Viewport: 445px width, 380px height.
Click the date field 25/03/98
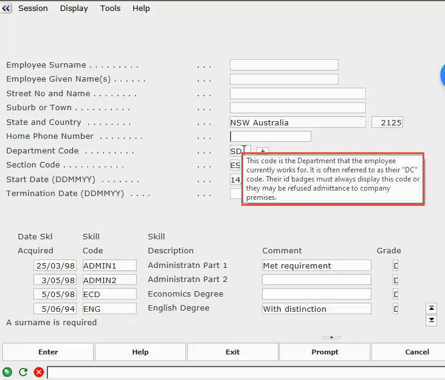click(x=55, y=265)
